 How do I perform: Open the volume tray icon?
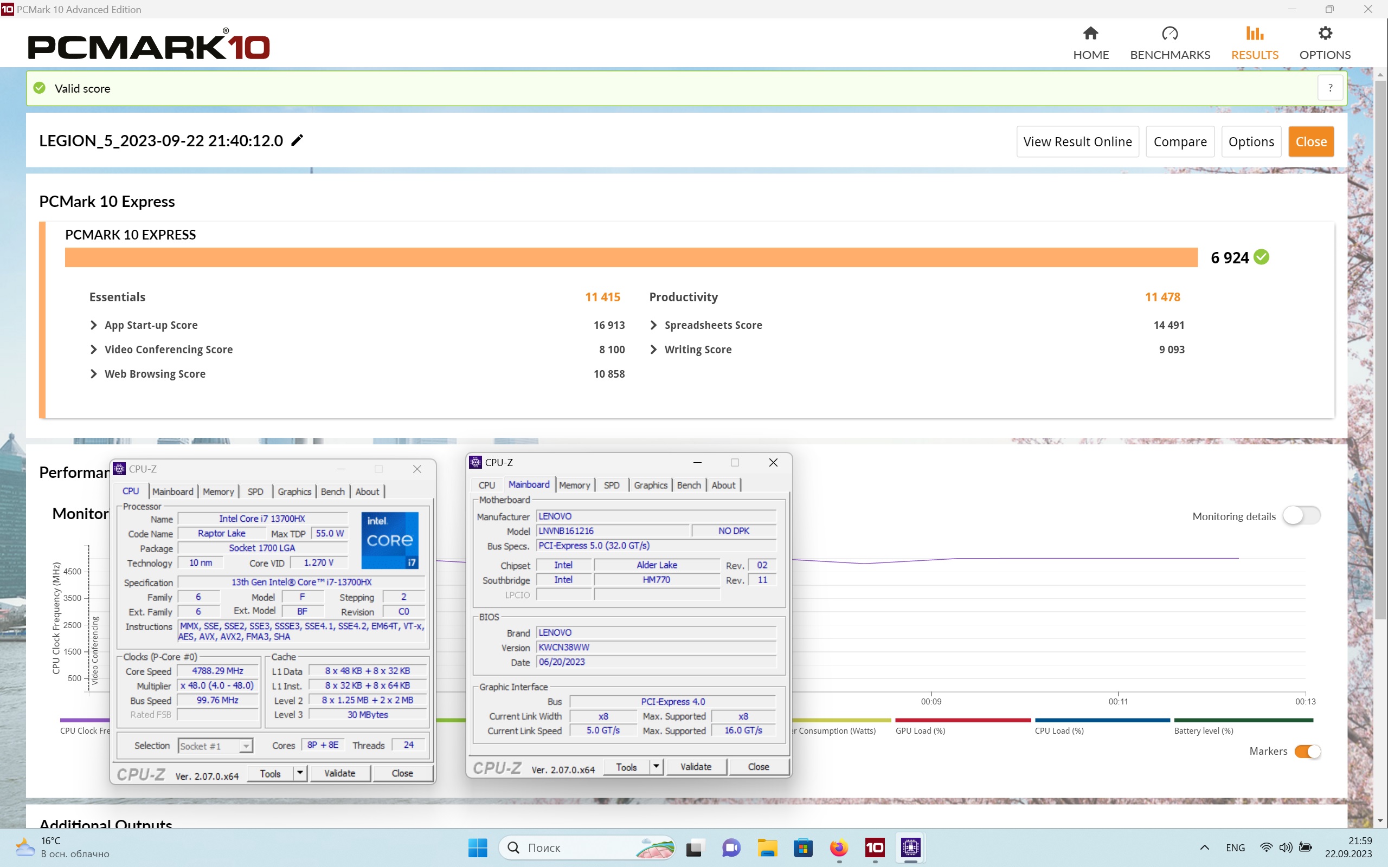[x=1286, y=847]
